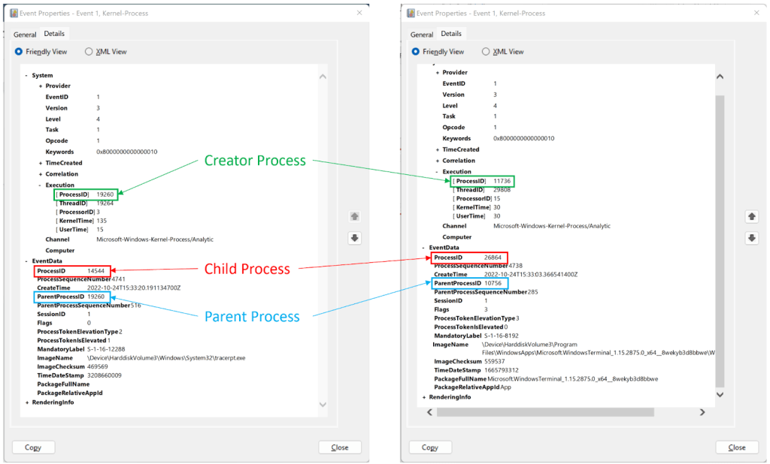Click the down arrow button beside right dialog
The width and height of the screenshot is (770, 464).
[x=751, y=238]
